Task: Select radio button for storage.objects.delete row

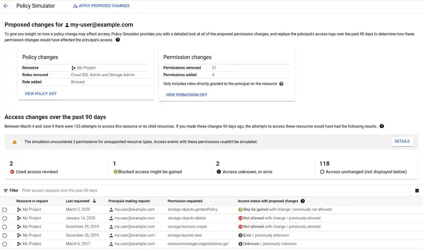Action: click(5, 218)
